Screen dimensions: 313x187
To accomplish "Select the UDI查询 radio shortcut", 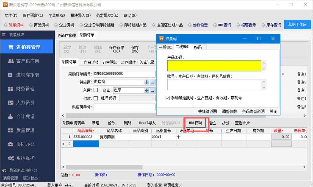I will click(222, 25).
